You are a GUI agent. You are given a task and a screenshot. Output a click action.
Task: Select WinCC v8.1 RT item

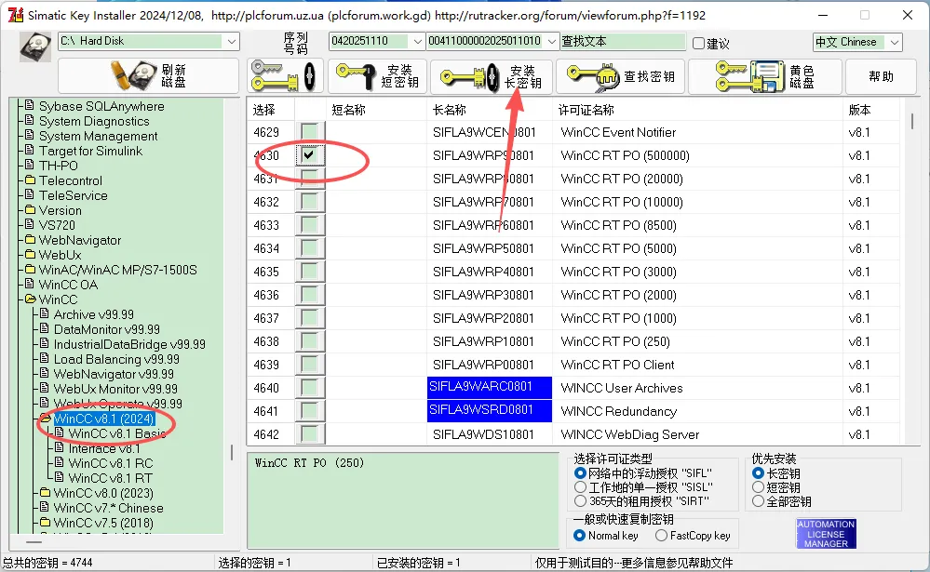tap(111, 478)
